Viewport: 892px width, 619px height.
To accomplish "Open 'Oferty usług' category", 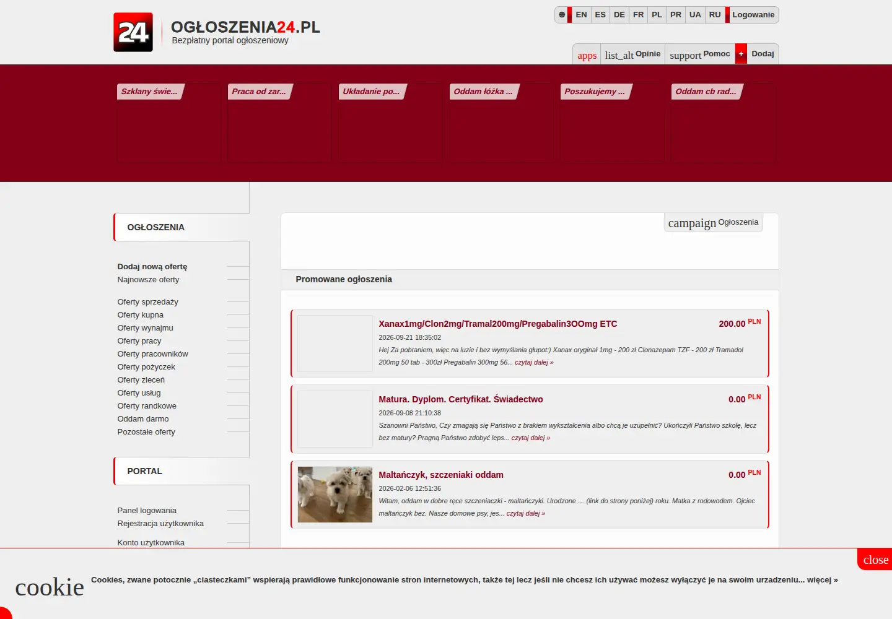I will pos(139,393).
